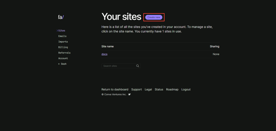Focus the Search sites input field
The width and height of the screenshot is (276, 131).
(x=119, y=66)
